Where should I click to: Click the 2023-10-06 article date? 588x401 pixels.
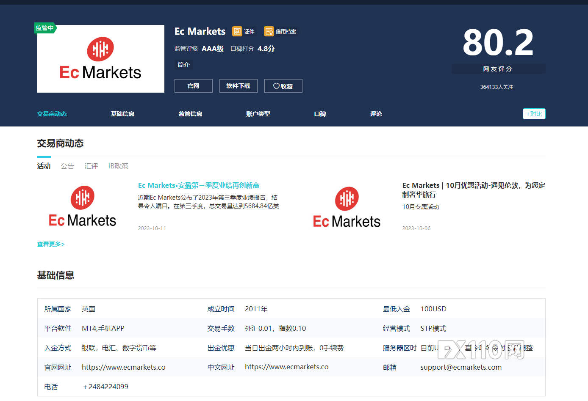click(x=416, y=228)
